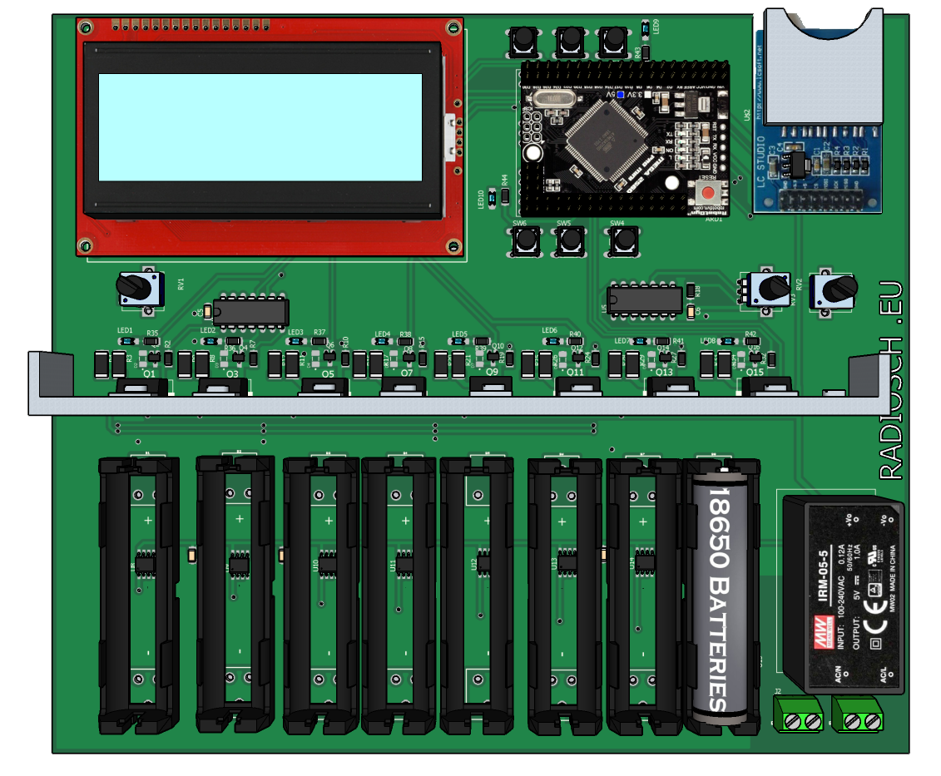Image resolution: width=941 pixels, height=776 pixels.
Task: Click the RADIOSCH.EU silkscreen text
Action: tap(891, 380)
